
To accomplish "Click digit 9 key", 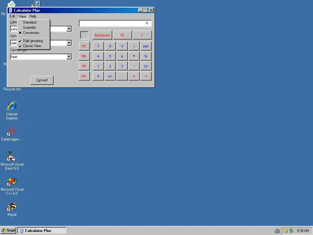I will tap(122, 46).
